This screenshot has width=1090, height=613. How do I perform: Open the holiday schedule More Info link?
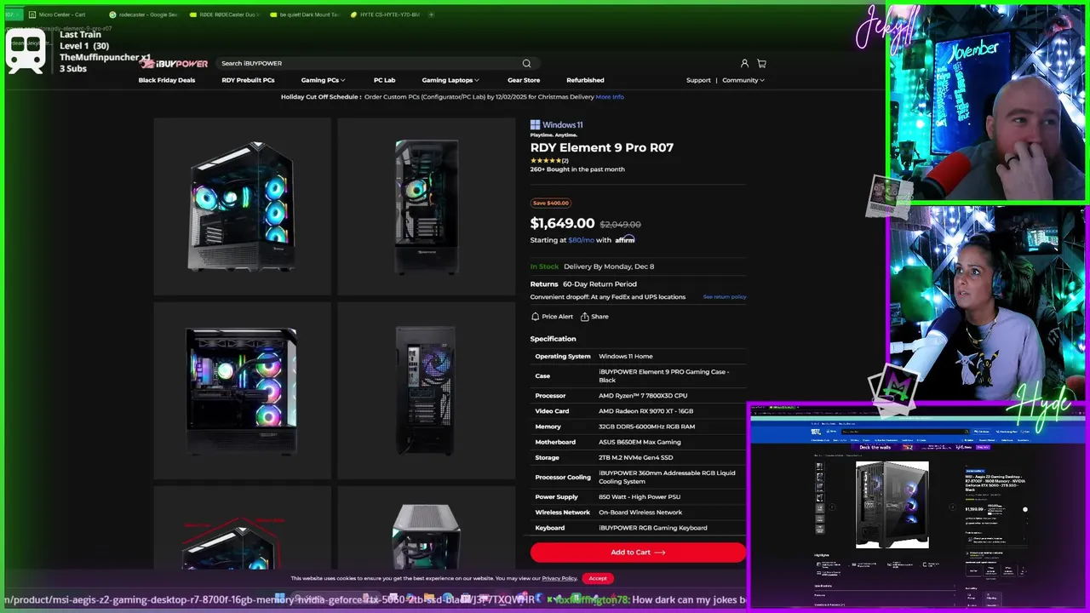(x=610, y=97)
